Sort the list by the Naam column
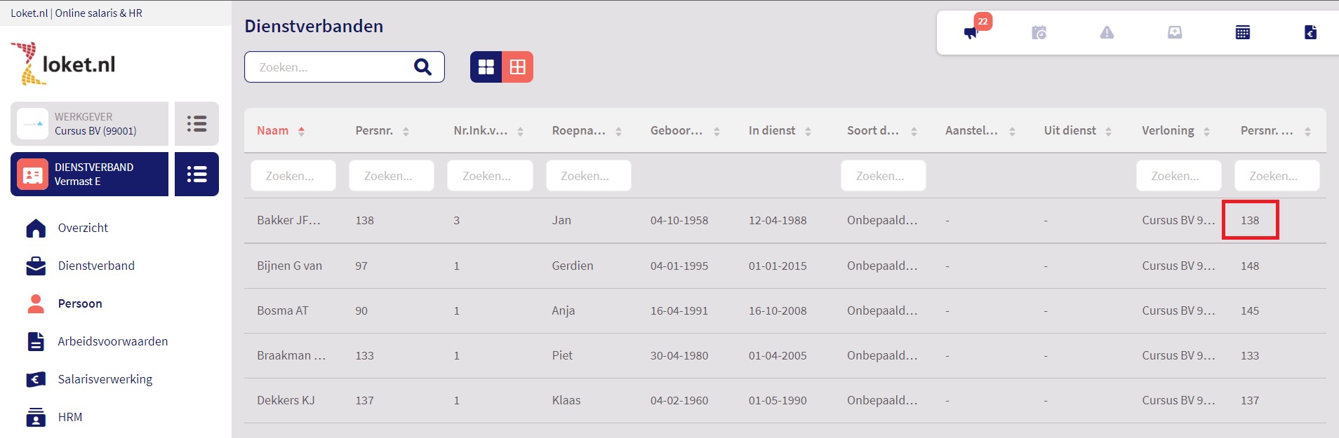Screen dimensions: 1339x438 click(x=273, y=131)
